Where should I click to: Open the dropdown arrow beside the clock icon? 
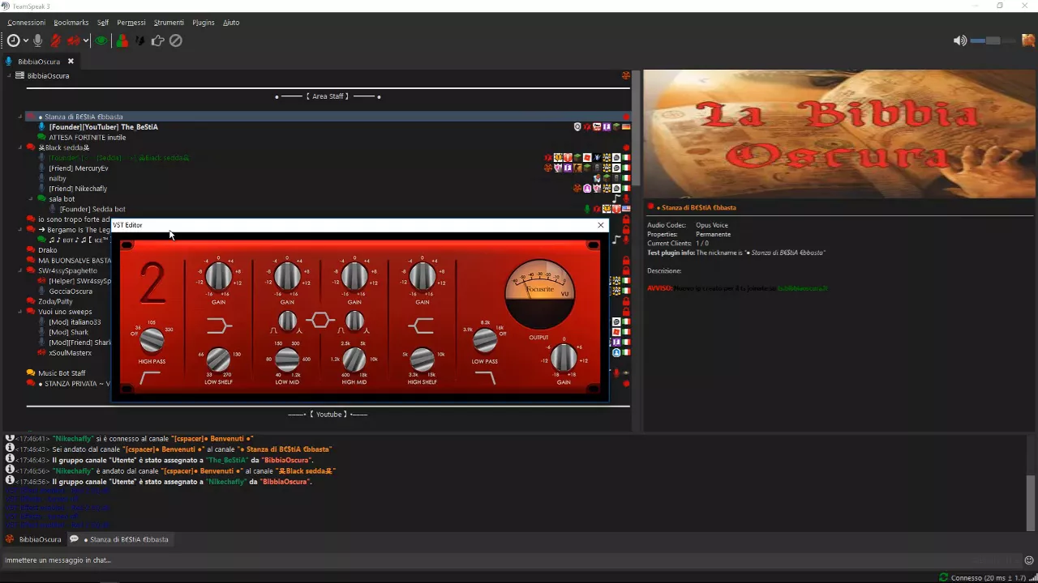(26, 40)
